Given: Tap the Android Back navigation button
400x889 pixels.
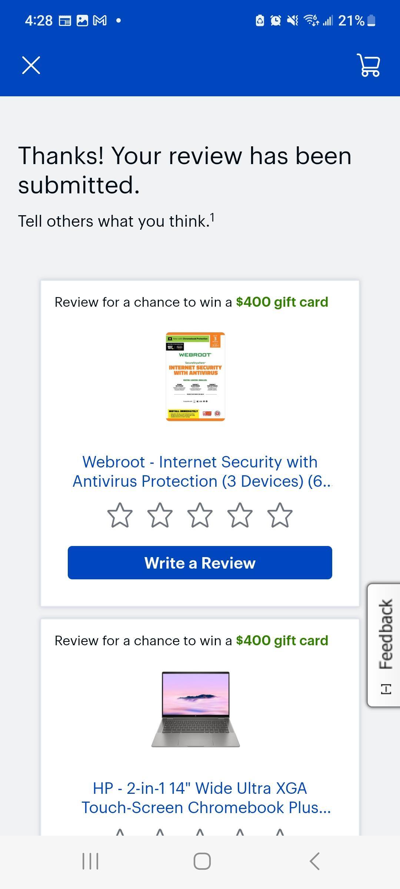Looking at the screenshot, I should click(x=314, y=861).
